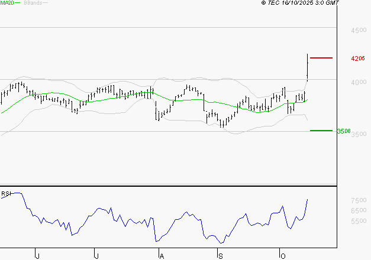Image resolution: width=371 pixels, height=260 pixels.
Task: Click the 6500 RSI axis value
Action: tap(359, 211)
